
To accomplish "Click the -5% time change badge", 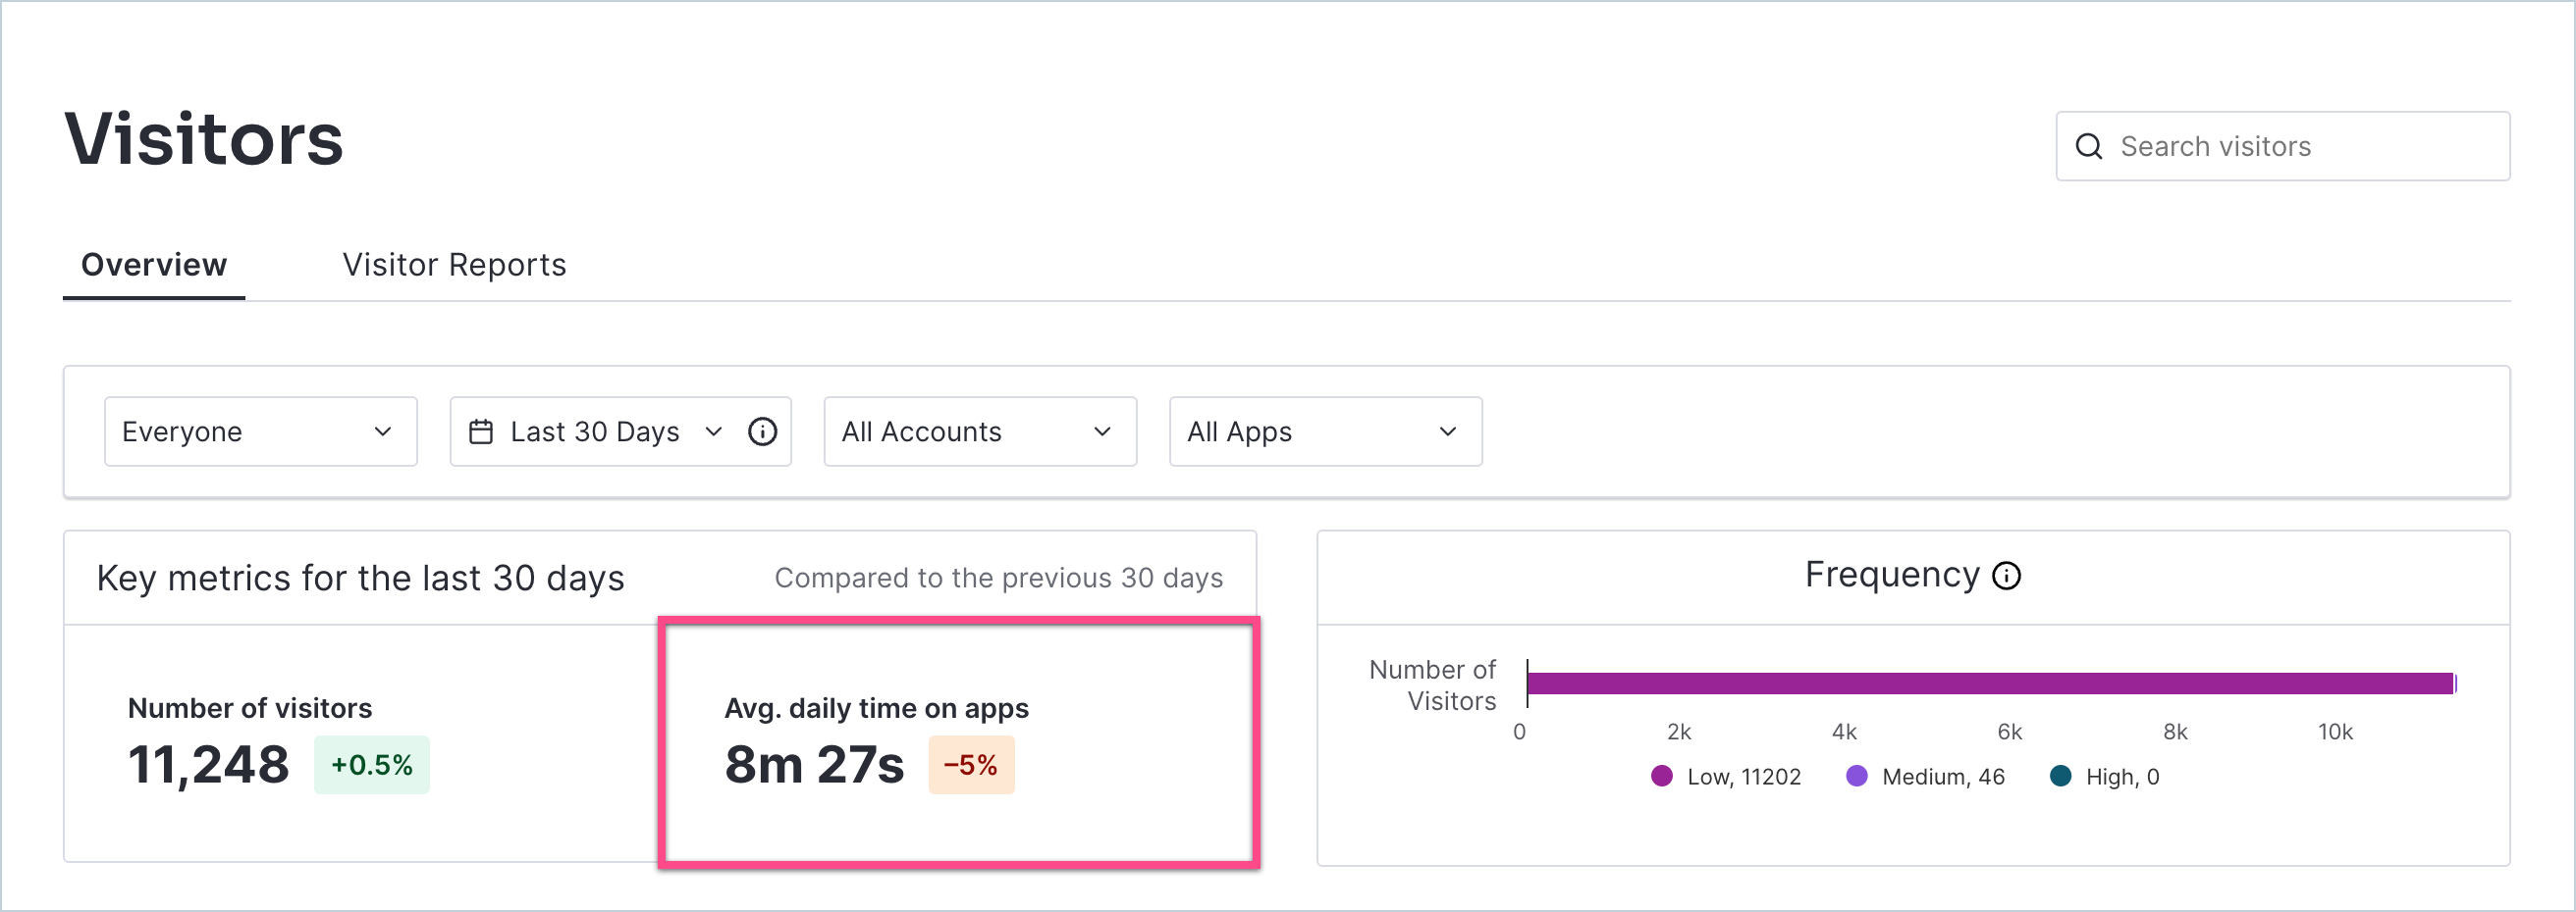I will [970, 765].
